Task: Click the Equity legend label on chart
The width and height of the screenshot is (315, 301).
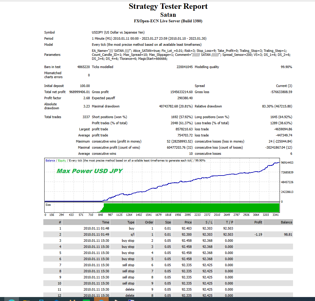Action: point(62,161)
